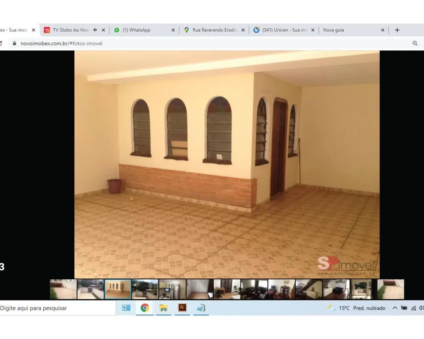Open the empty room wooden floor thumbnail
Image resolution: width=424 pixels, height=339 pixels.
pos(200,289)
